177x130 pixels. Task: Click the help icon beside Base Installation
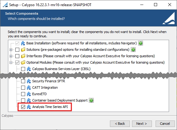click(x=141, y=43)
